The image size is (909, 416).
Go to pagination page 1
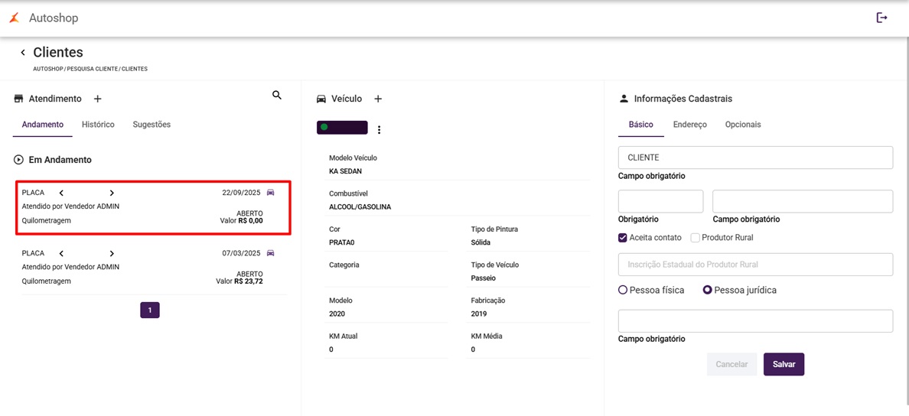[150, 310]
